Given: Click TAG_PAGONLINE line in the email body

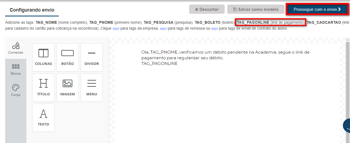Looking at the screenshot, I should click(x=159, y=64).
